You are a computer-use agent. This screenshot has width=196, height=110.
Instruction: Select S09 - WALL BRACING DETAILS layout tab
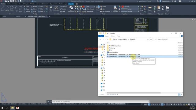tap(116, 104)
